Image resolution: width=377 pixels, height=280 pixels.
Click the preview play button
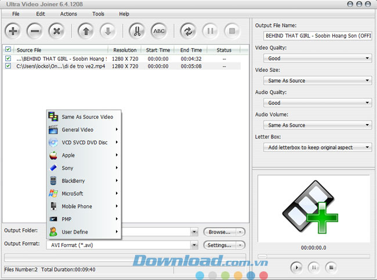click(x=297, y=267)
